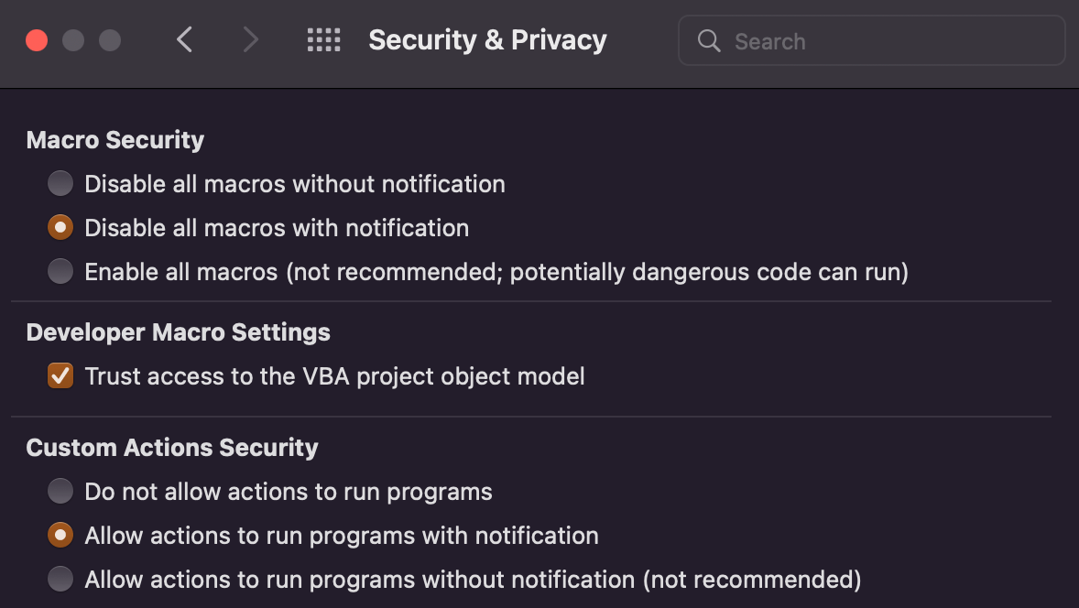1079x608 pixels.
Task: Choose Allow actions to run programs with notification
Action: [x=60, y=536]
